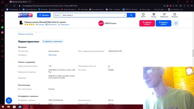This screenshot has width=194, height=109.
Task: Open the reviews link beside stars
Action: click(40, 25)
